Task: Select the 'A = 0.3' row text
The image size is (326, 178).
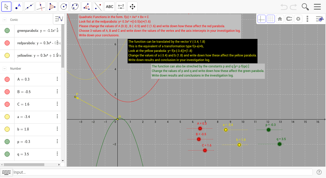Action: pyautogui.click(x=23, y=79)
